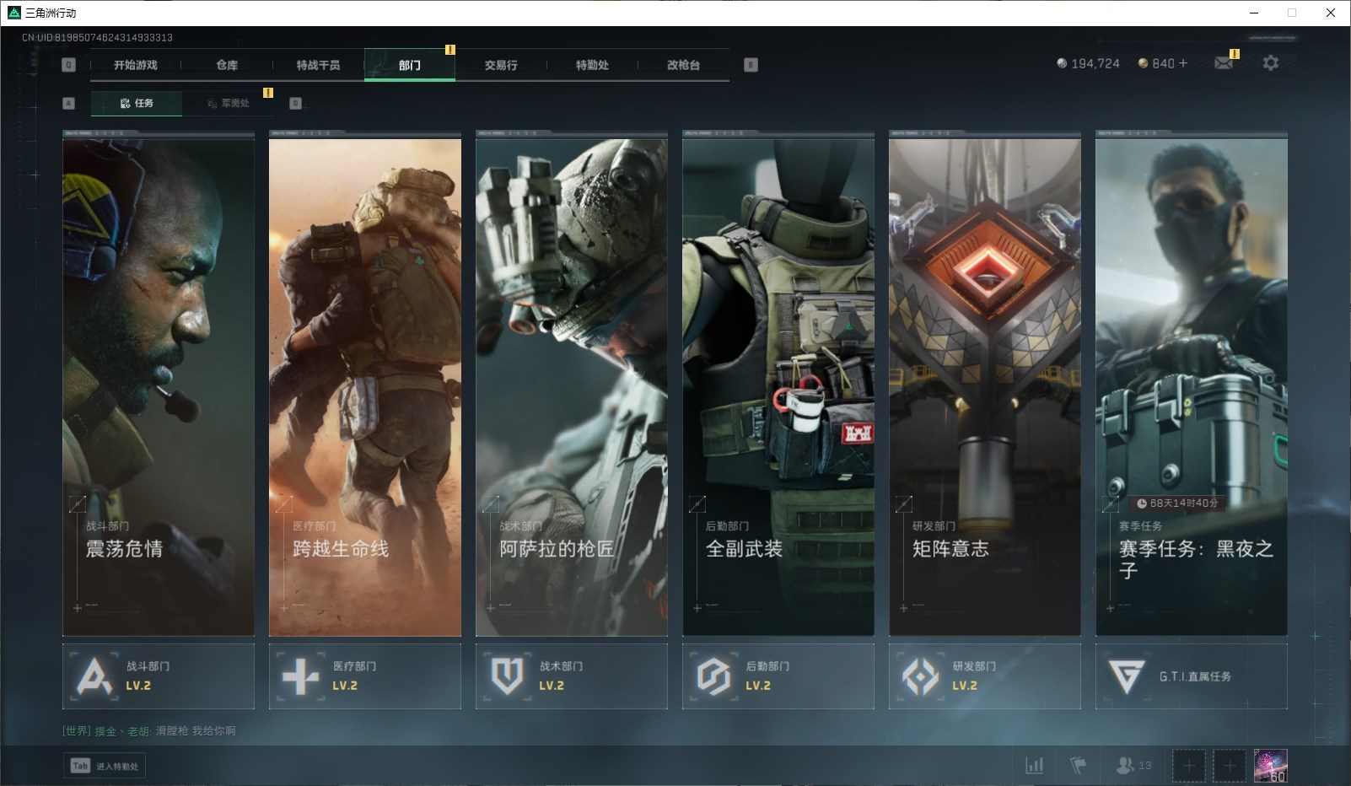Click the G.T.I. triangle logo icon
Image resolution: width=1351 pixels, height=786 pixels.
coord(1127,676)
